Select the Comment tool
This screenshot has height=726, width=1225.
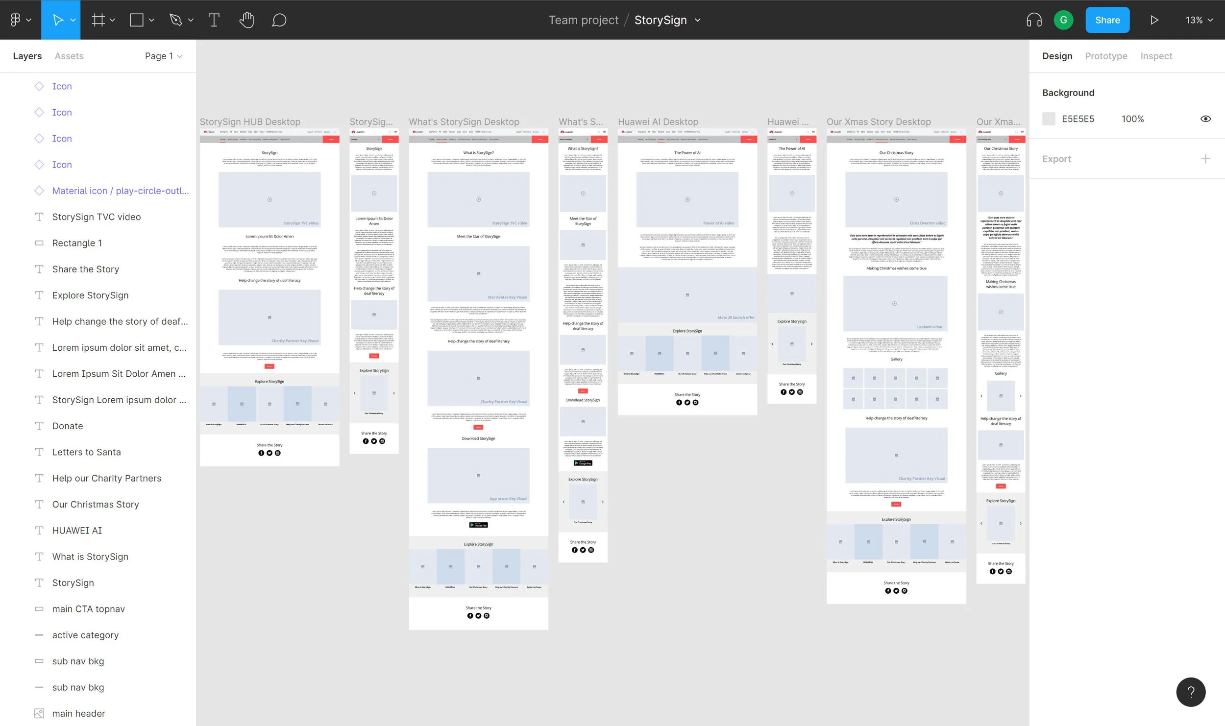click(x=279, y=20)
